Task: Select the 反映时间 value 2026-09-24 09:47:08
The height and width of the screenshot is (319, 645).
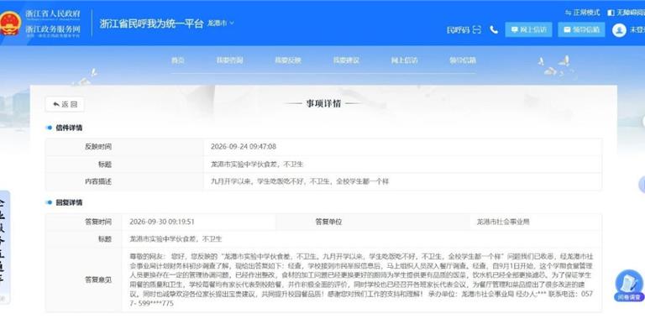Action: 243,147
